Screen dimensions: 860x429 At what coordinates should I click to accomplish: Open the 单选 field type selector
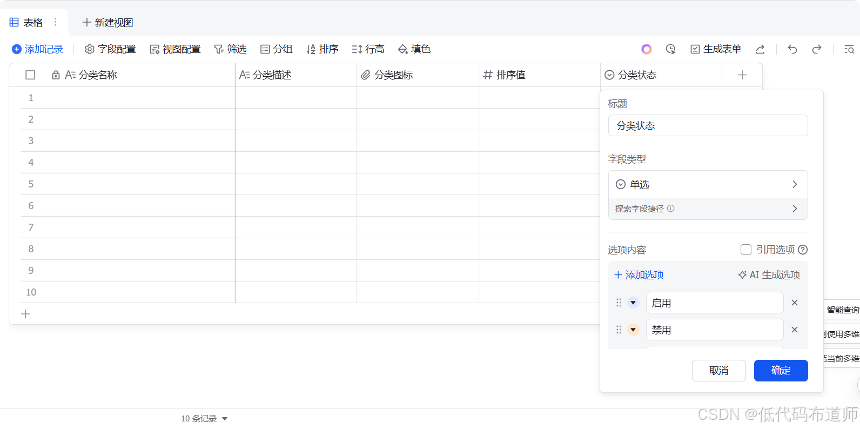708,184
